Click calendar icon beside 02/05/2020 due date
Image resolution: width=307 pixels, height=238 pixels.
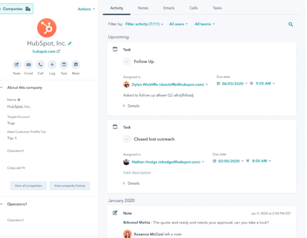click(214, 161)
